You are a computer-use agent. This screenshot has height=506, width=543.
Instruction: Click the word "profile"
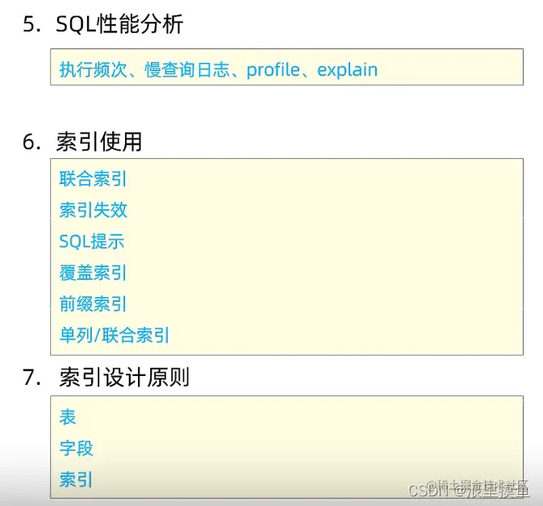pyautogui.click(x=273, y=70)
